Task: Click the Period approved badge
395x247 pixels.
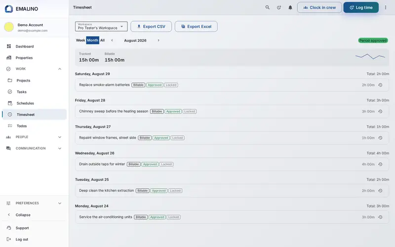Action: point(373,41)
